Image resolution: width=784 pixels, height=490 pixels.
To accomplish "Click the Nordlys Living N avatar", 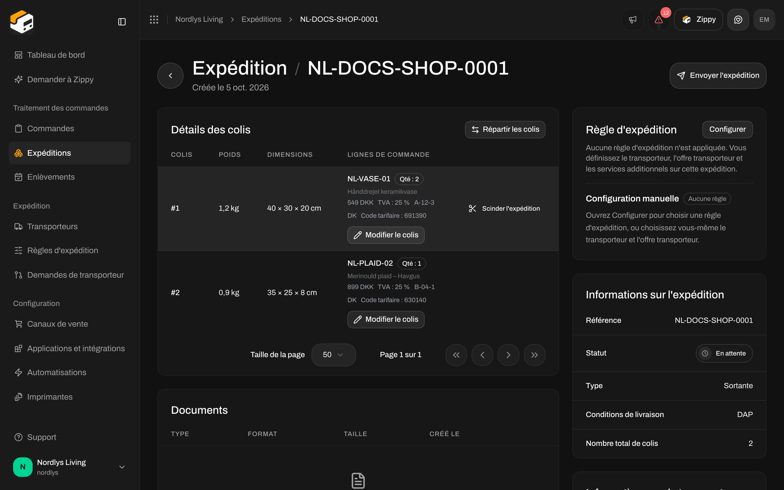I will (23, 467).
